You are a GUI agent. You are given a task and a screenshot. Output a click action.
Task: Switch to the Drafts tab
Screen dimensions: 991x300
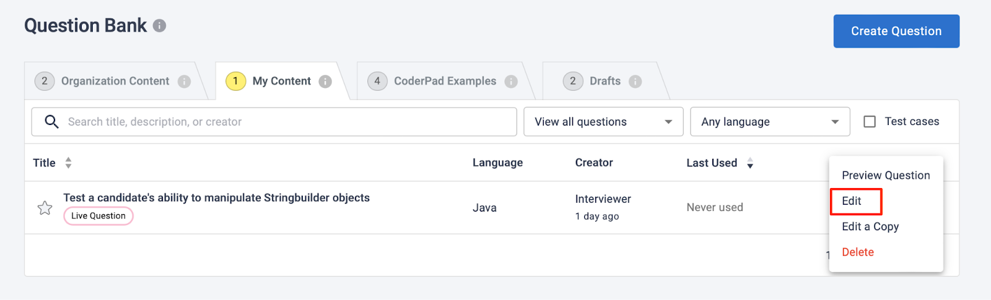click(605, 81)
